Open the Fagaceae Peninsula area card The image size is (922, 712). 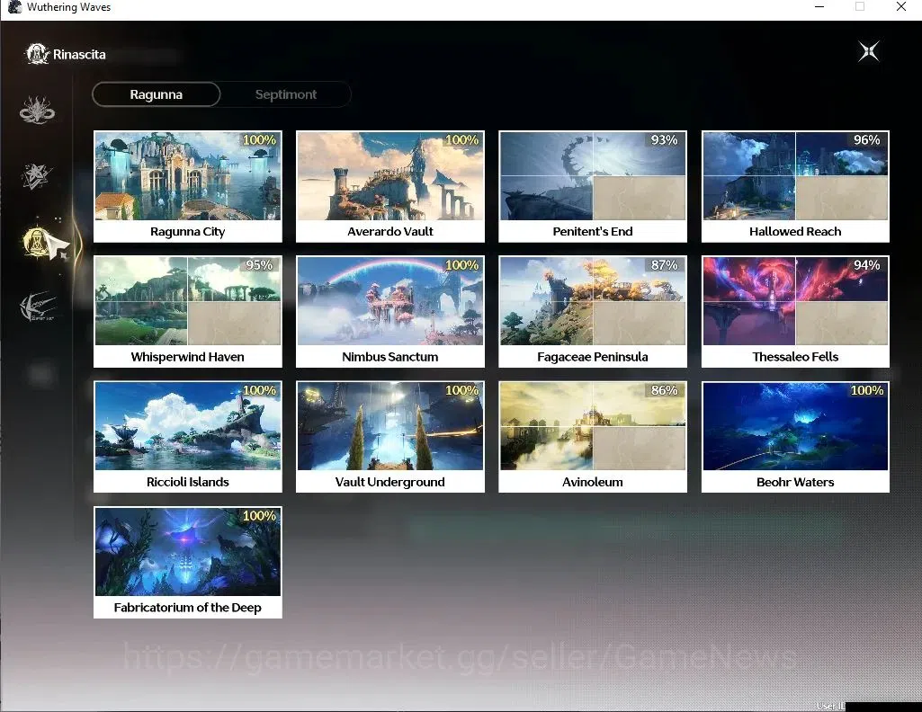(593, 311)
